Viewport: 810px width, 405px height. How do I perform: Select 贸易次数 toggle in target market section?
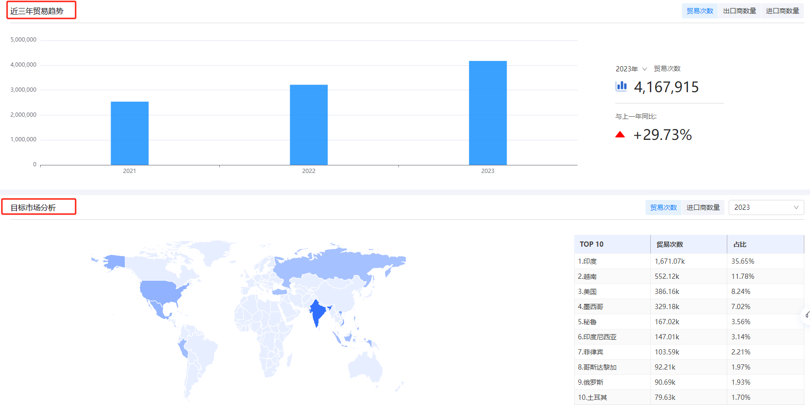point(663,207)
